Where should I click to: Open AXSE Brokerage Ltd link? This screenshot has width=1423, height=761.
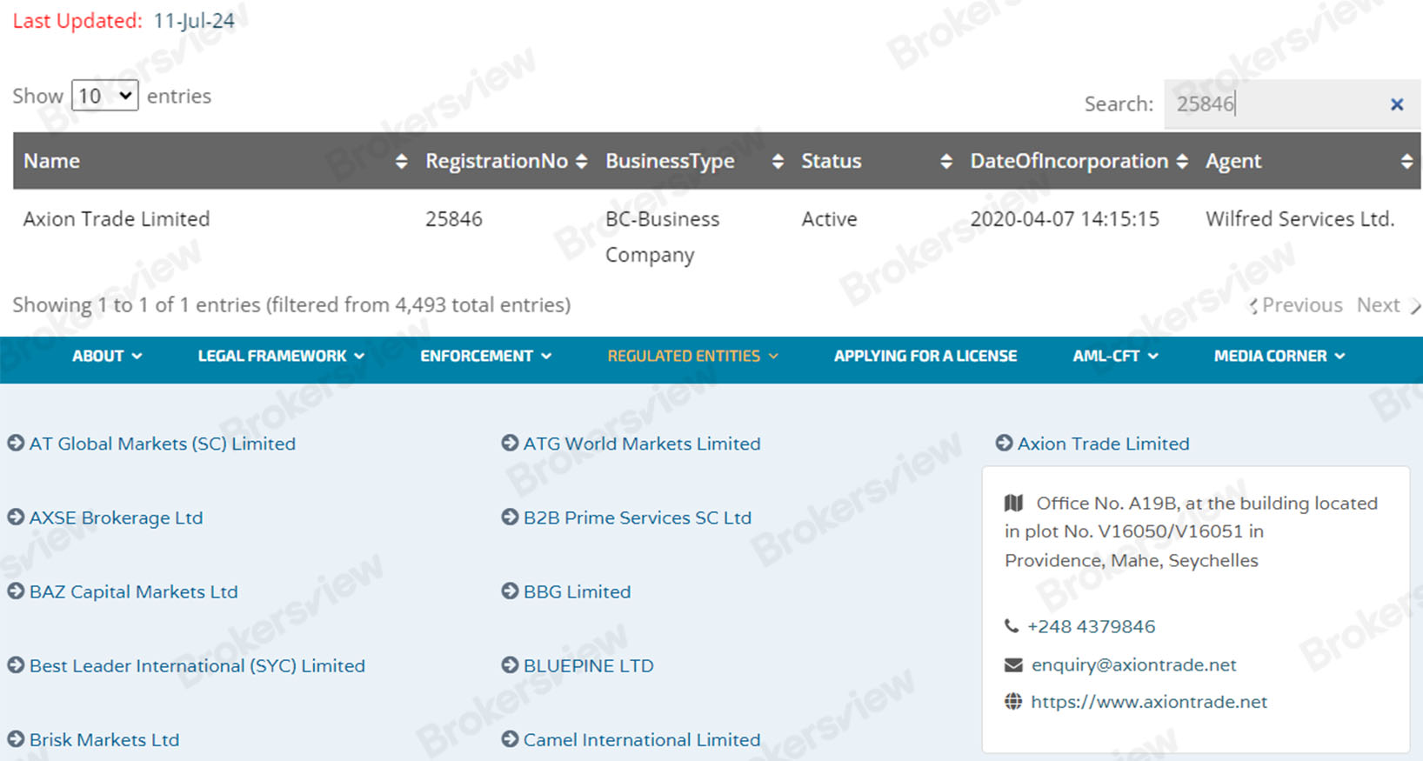pos(116,517)
